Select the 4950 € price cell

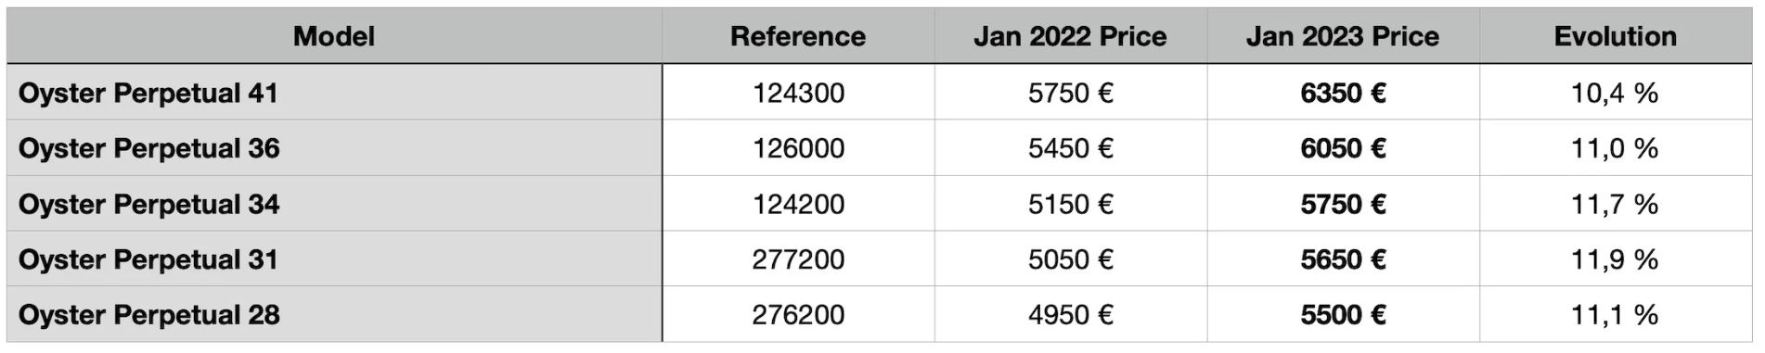1070,315
